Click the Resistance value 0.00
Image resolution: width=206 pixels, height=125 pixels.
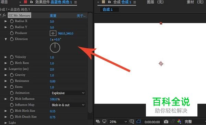click(53, 82)
